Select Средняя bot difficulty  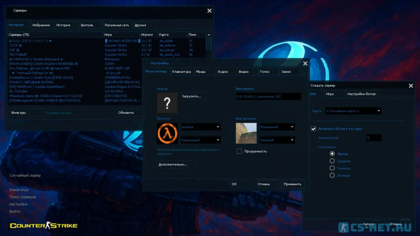click(332, 161)
